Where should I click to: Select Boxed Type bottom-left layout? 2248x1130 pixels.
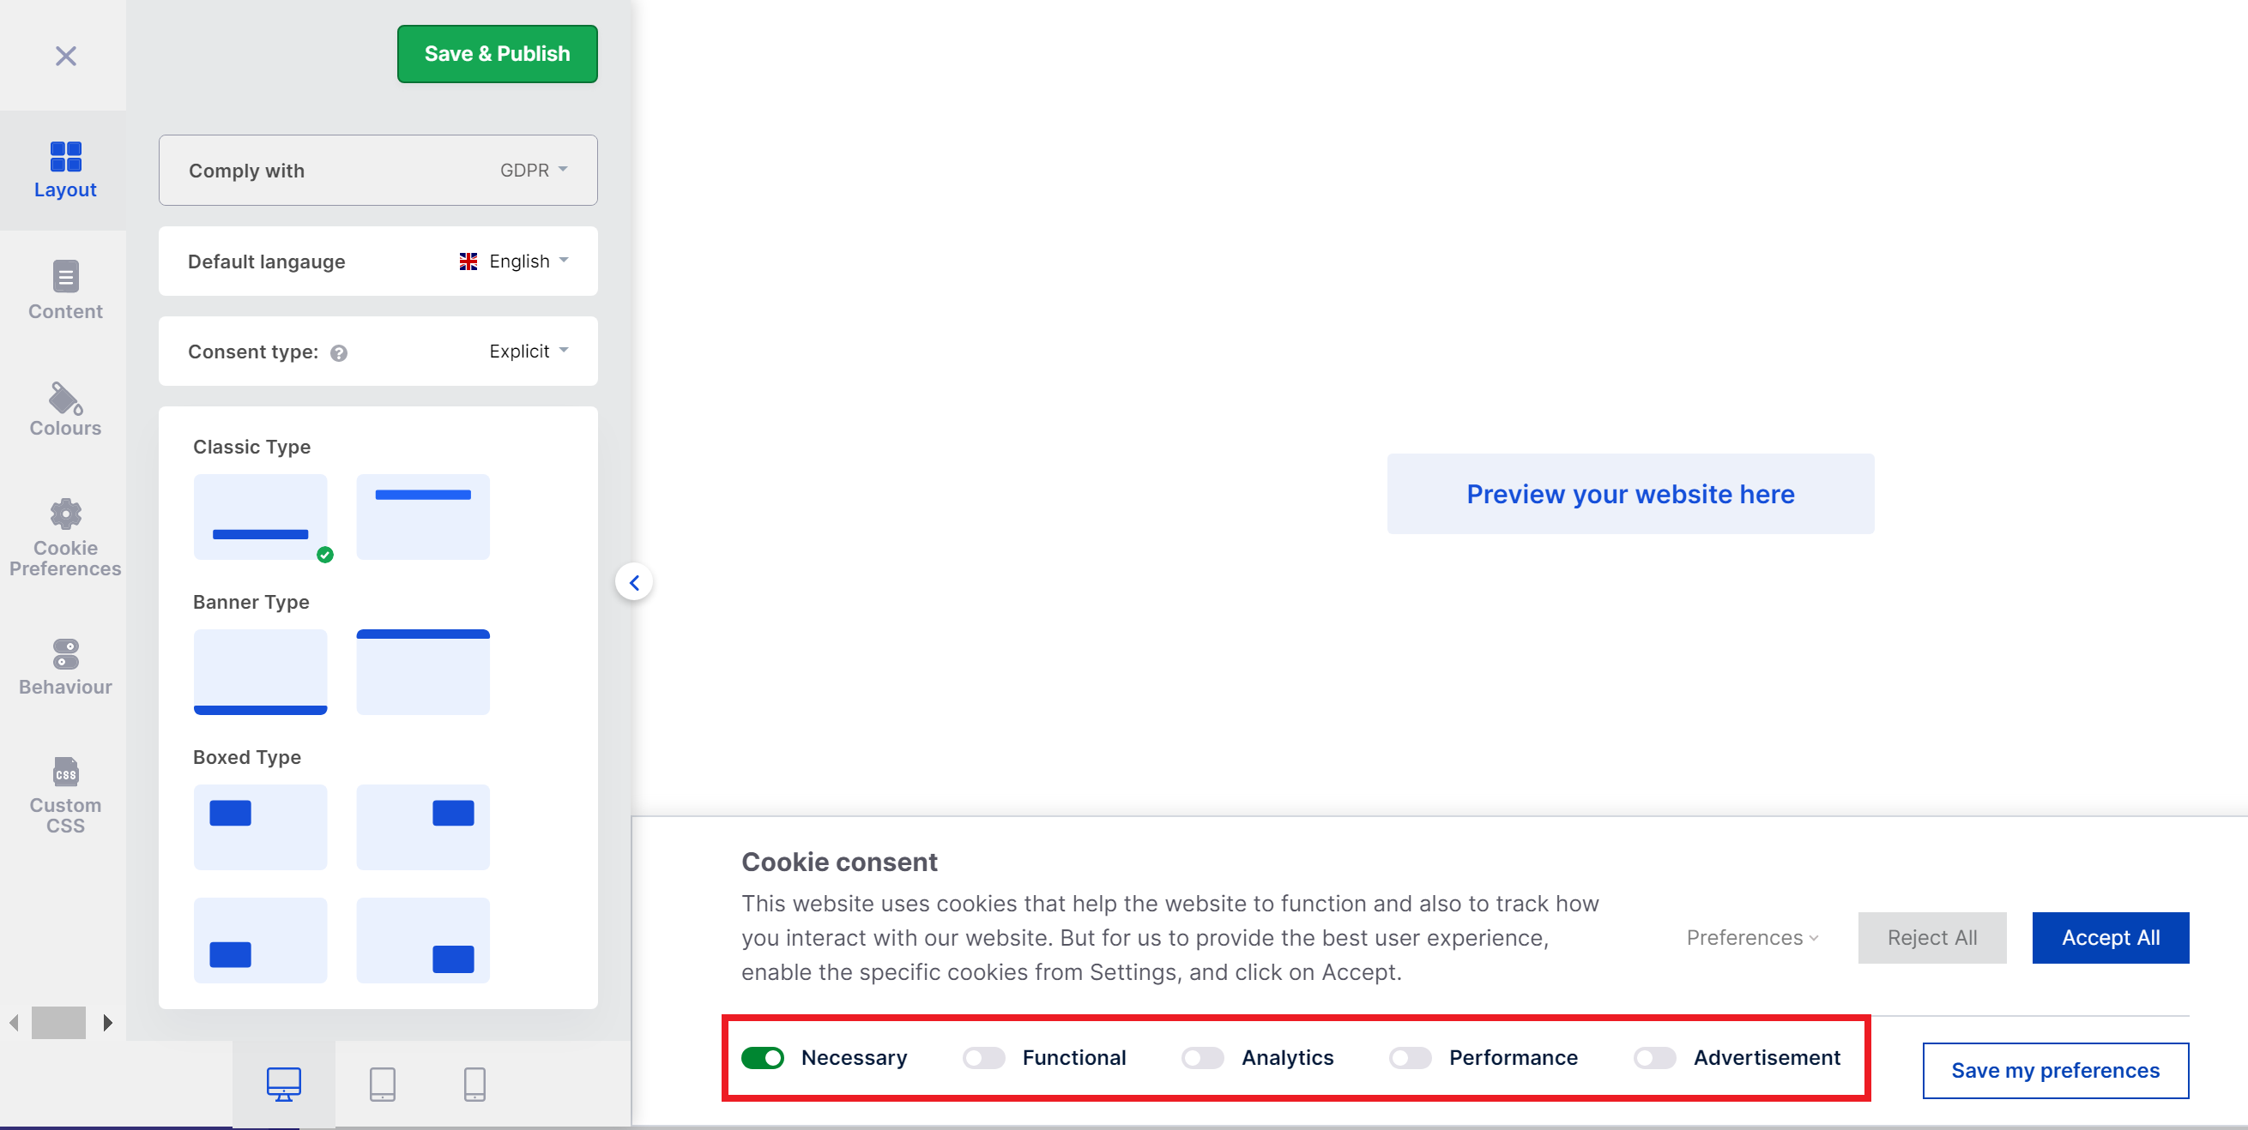(260, 941)
